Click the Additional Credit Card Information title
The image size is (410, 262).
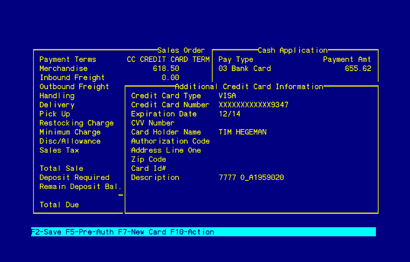coord(249,86)
